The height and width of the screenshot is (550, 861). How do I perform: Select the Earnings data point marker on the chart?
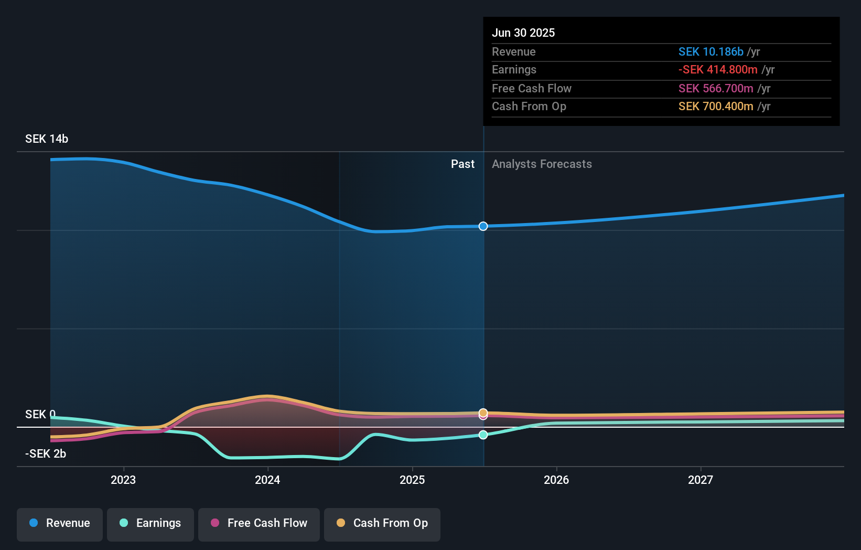click(482, 434)
